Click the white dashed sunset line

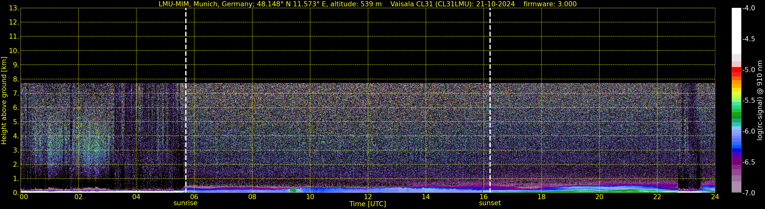tap(490, 89)
